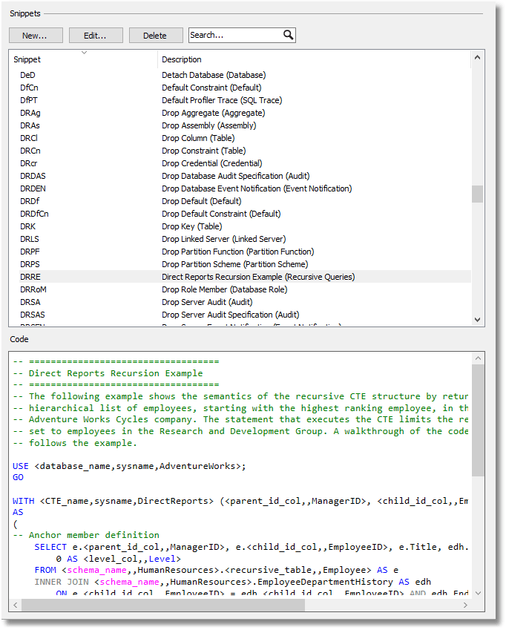Screen dimensions: 506x630
Task: Select the DRPF snippet row
Action: (x=245, y=252)
